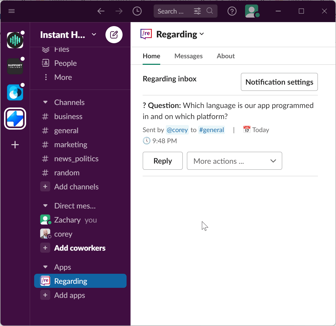Switch to Messages tab
This screenshot has height=326, width=336.
(189, 56)
